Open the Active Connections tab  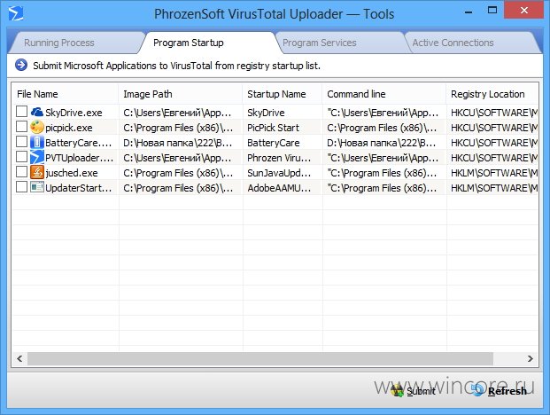point(472,43)
